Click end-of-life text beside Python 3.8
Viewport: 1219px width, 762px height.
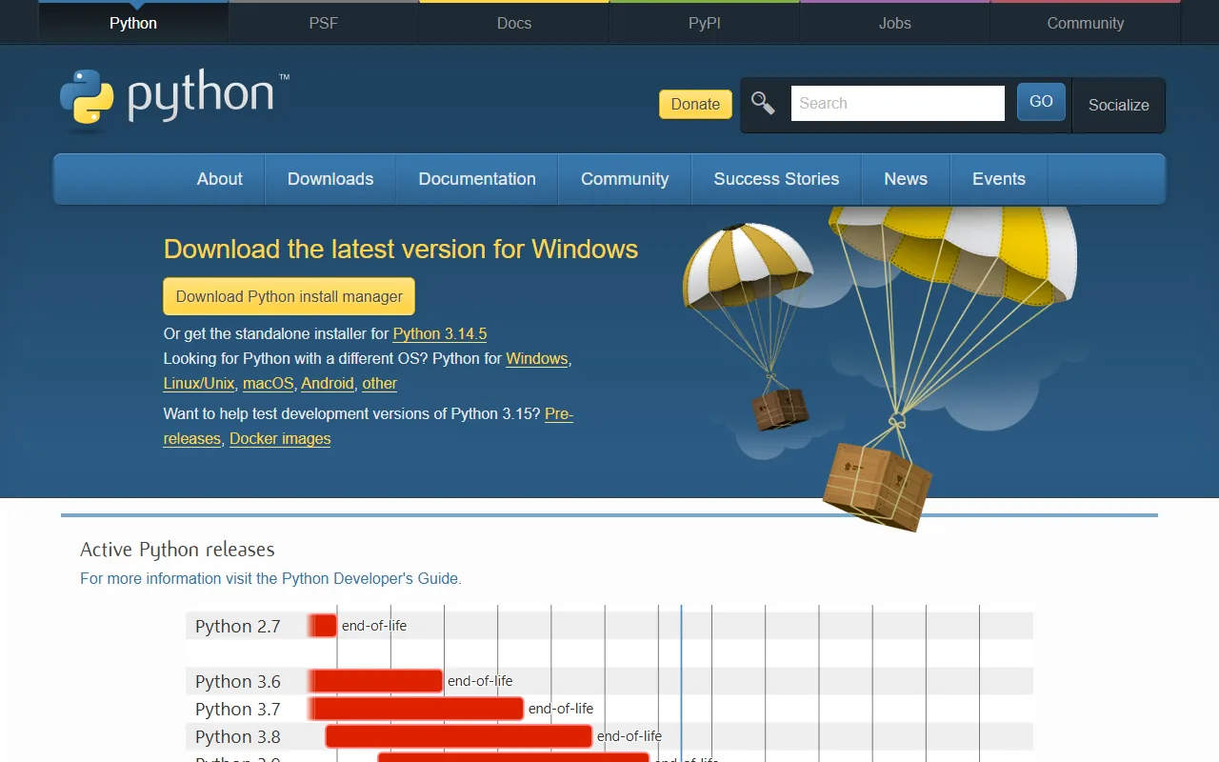point(629,736)
